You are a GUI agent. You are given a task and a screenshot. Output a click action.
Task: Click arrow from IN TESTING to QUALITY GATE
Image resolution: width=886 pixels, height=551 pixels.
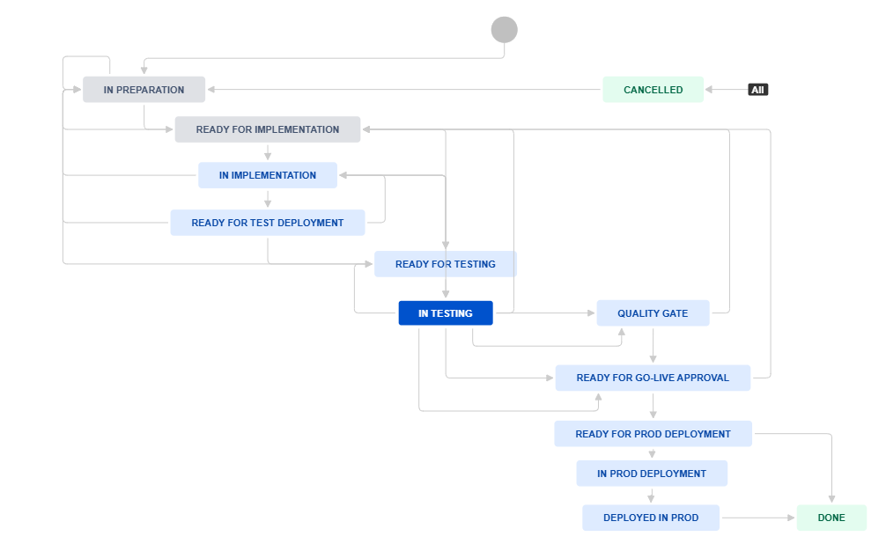pos(545,312)
